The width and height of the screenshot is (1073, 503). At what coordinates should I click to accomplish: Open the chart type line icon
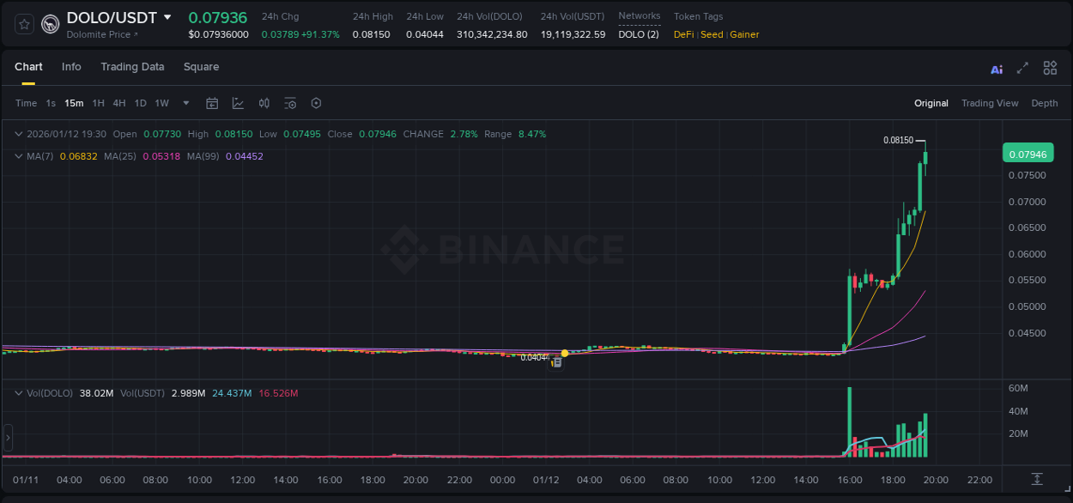pyautogui.click(x=238, y=103)
